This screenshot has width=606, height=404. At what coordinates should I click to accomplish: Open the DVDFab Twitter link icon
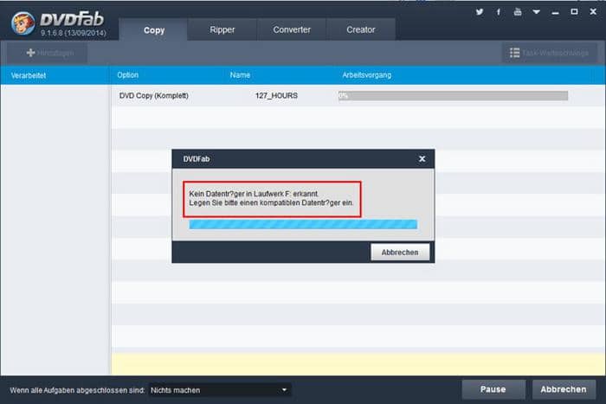[x=480, y=12]
